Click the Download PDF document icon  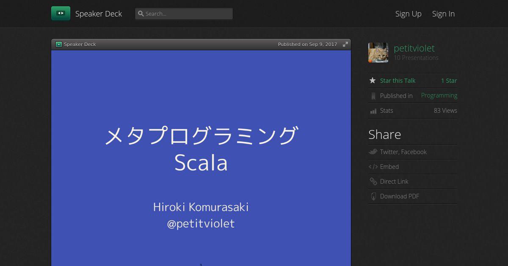(x=373, y=196)
